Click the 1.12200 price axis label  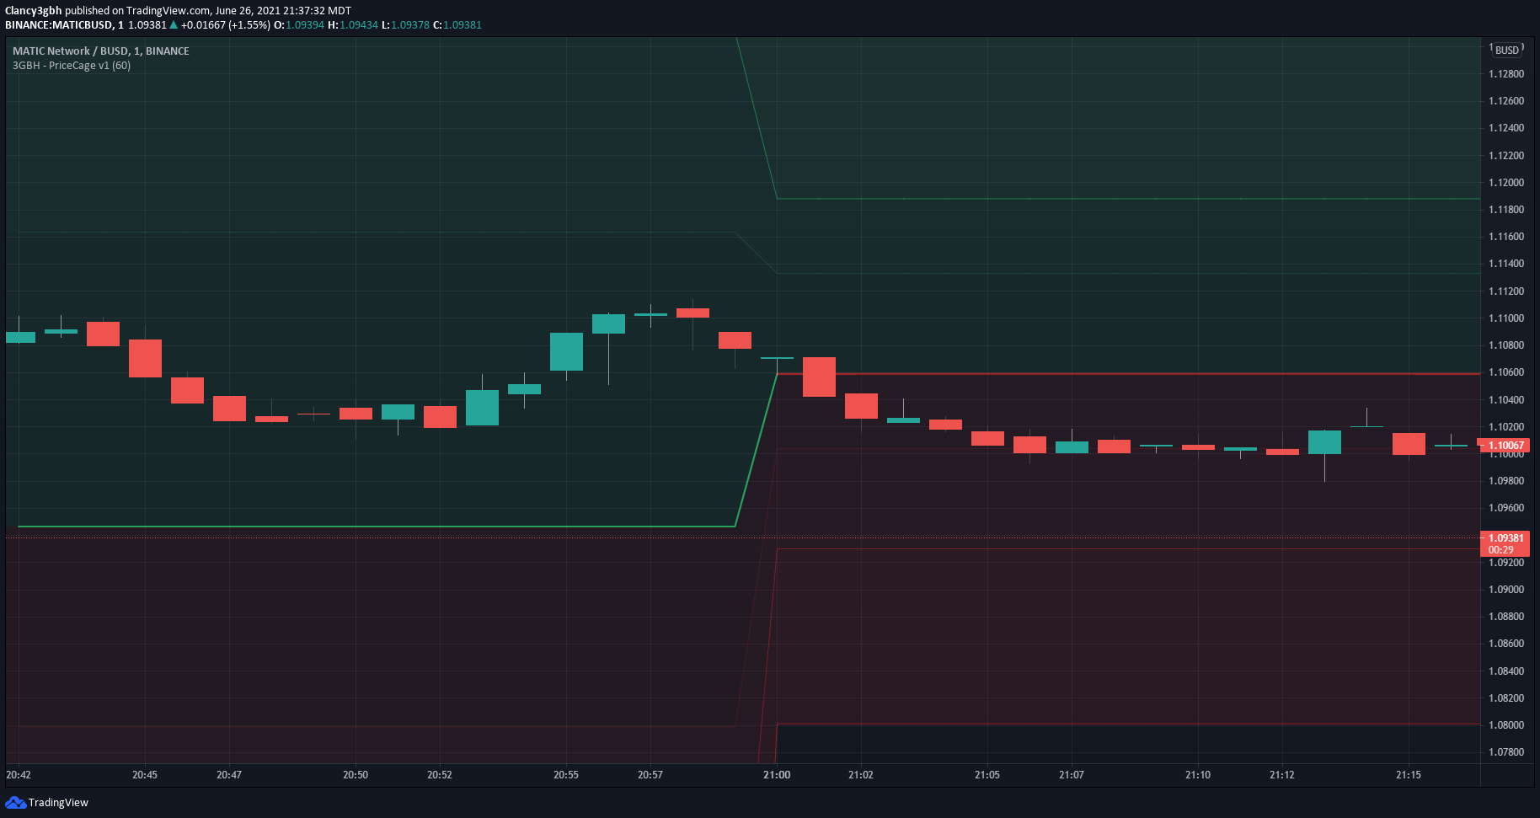[1506, 156]
